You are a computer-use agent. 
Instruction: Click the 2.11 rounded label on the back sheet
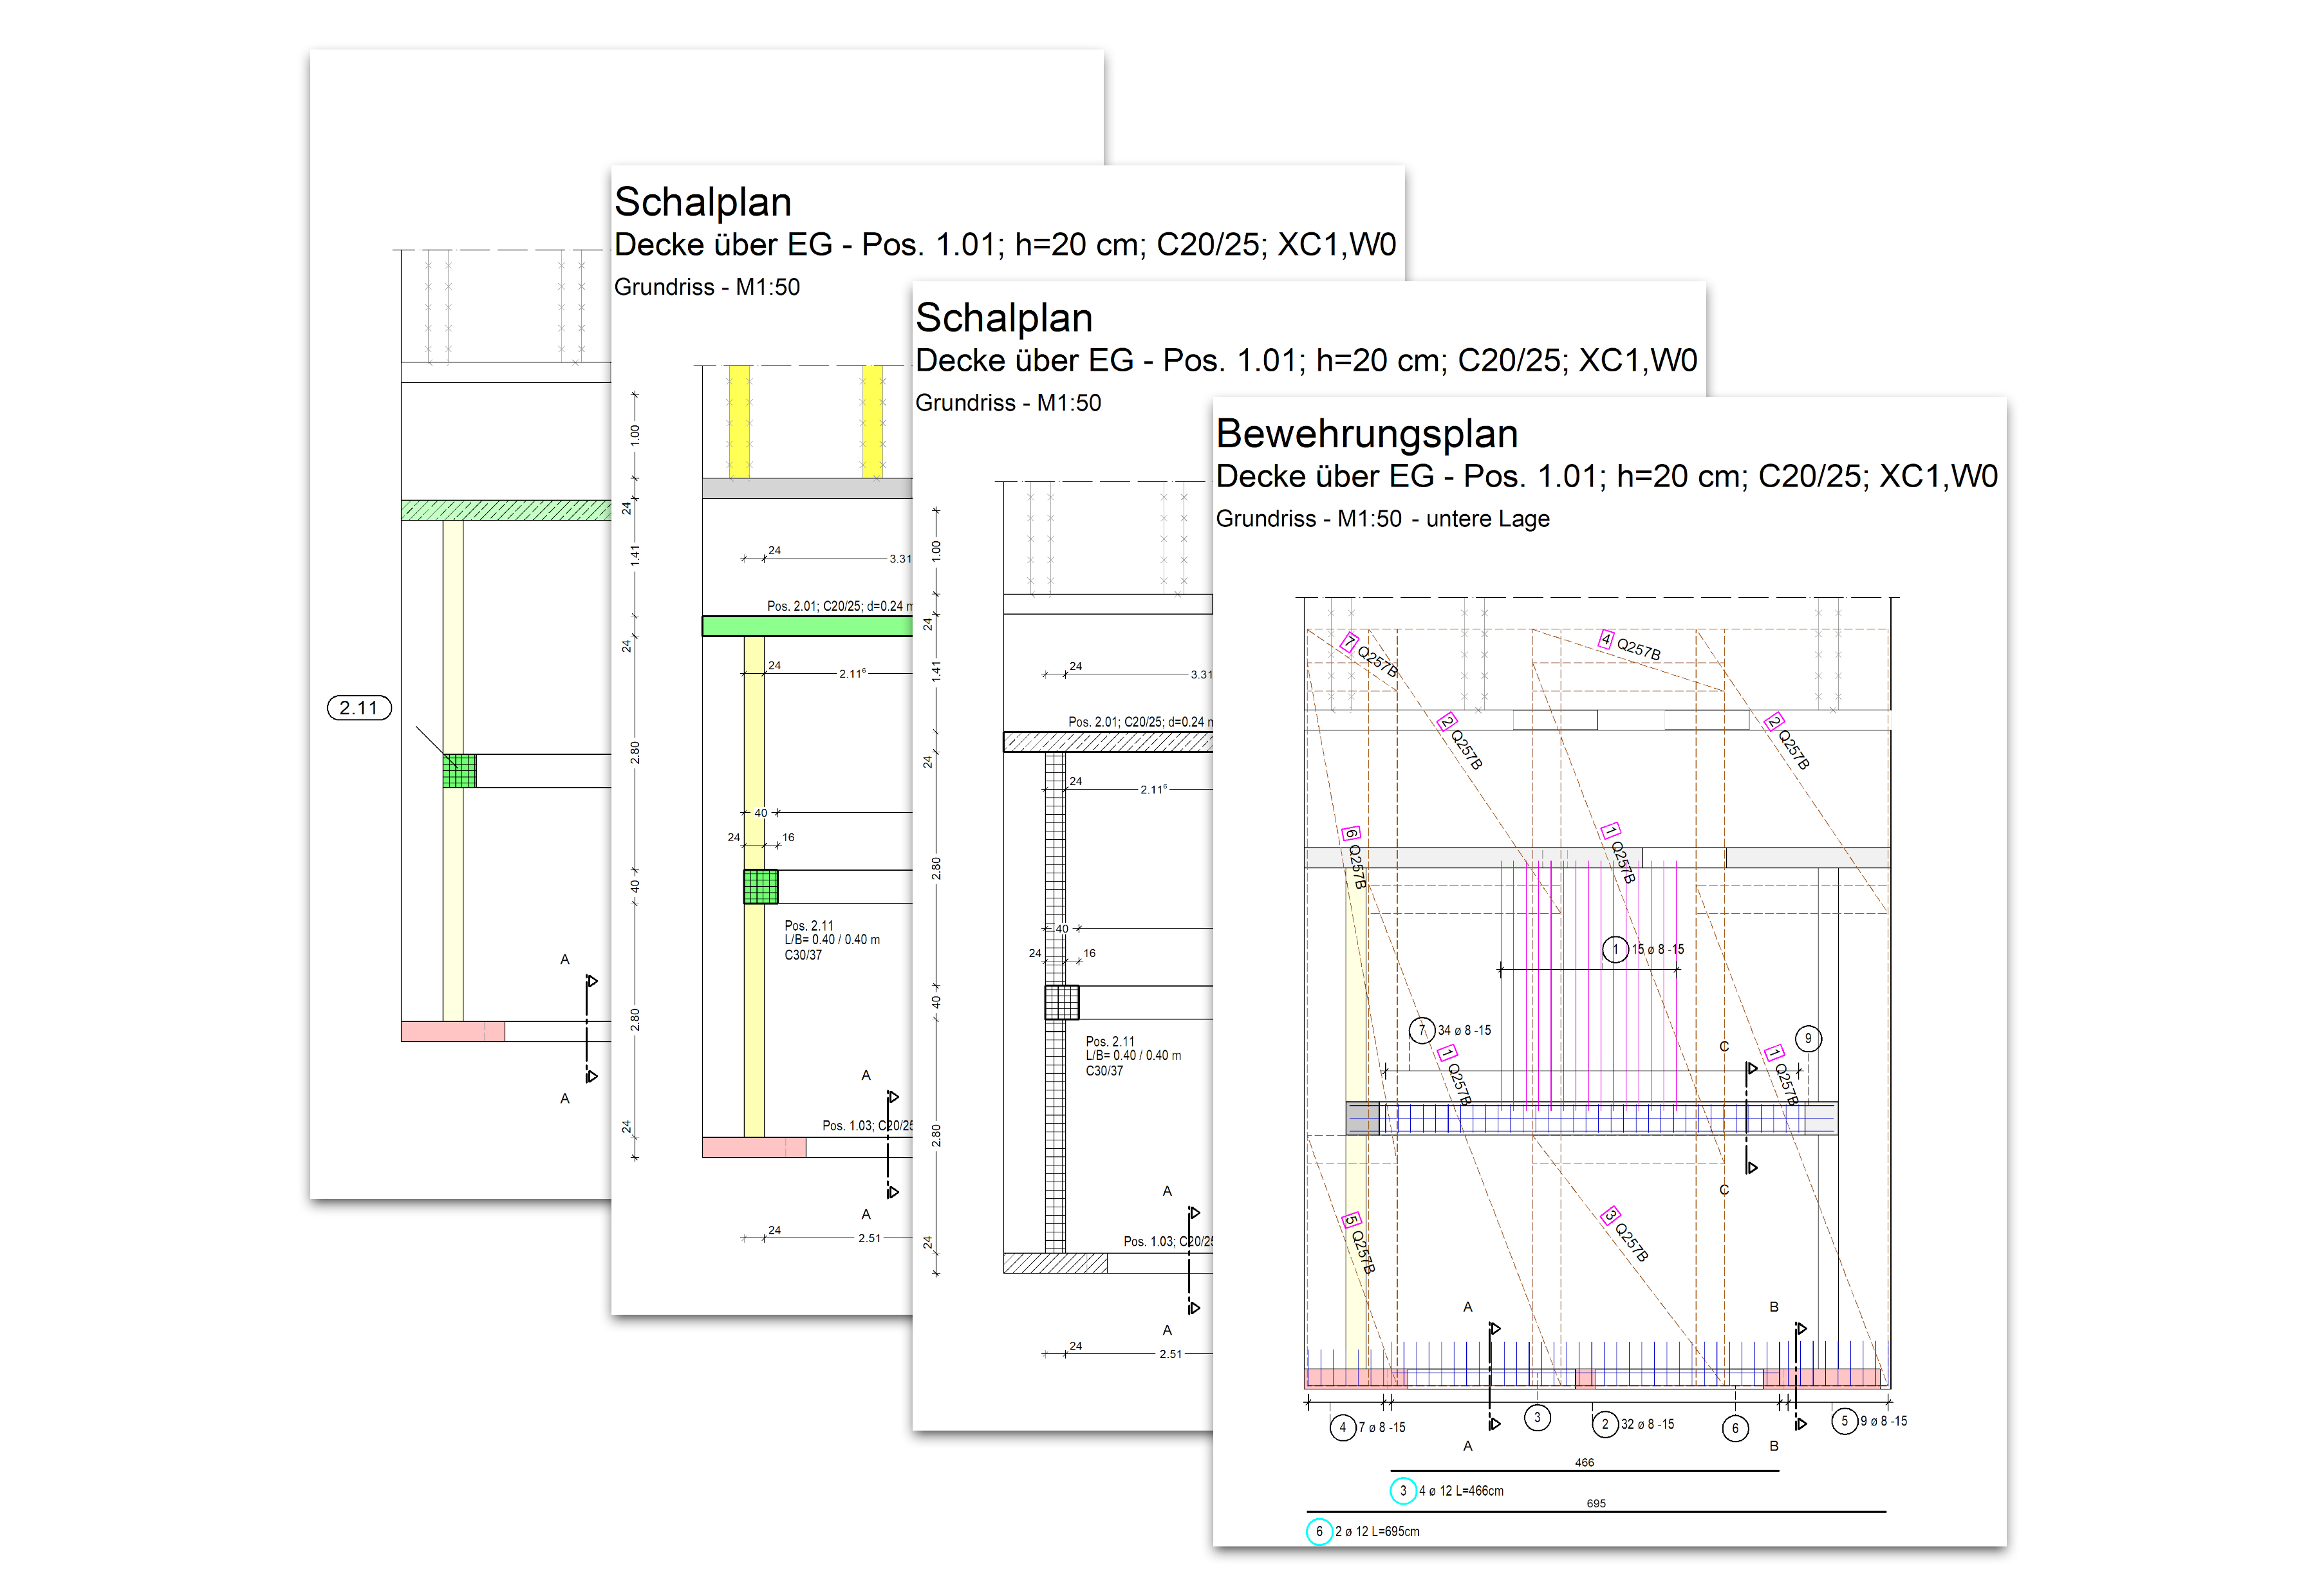click(359, 708)
